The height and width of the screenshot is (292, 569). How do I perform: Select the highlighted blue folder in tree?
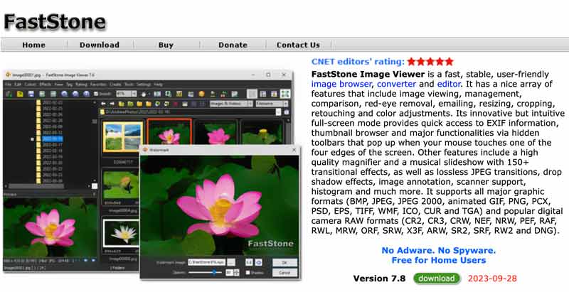point(52,139)
